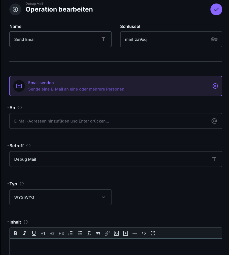Click the T icon in the Betreff field
The height and width of the screenshot is (255, 229).
pos(214,159)
